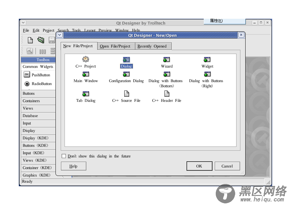291x205 pixels.
Task: Expand the Database toolbox section
Action: (38, 116)
